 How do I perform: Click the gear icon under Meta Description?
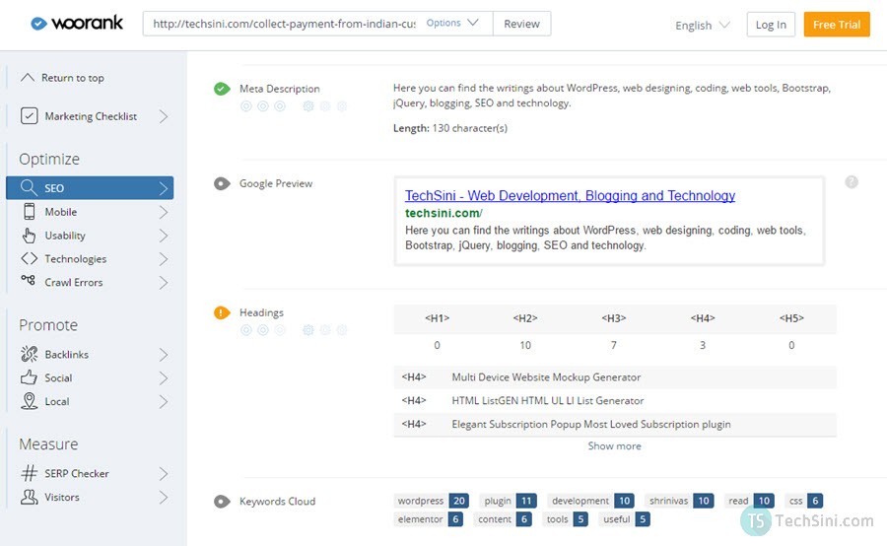(x=308, y=105)
